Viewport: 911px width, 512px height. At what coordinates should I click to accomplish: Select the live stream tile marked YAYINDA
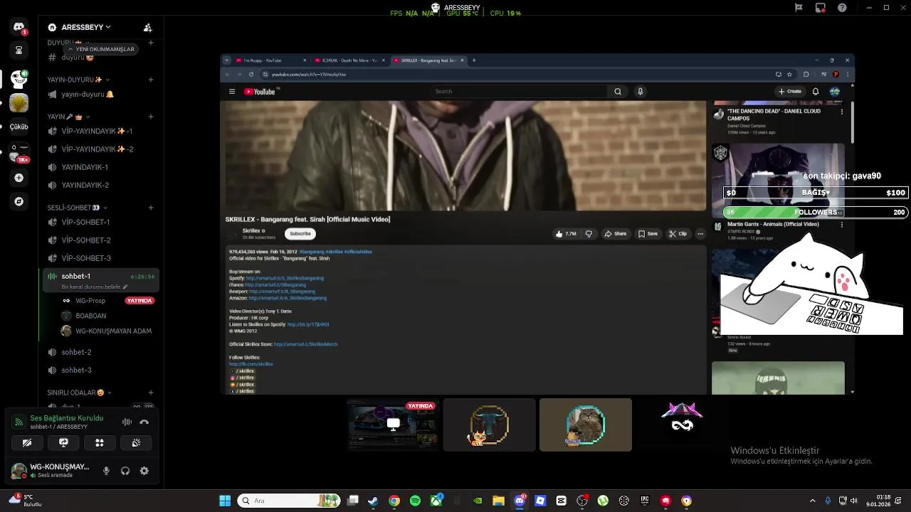pyautogui.click(x=393, y=425)
